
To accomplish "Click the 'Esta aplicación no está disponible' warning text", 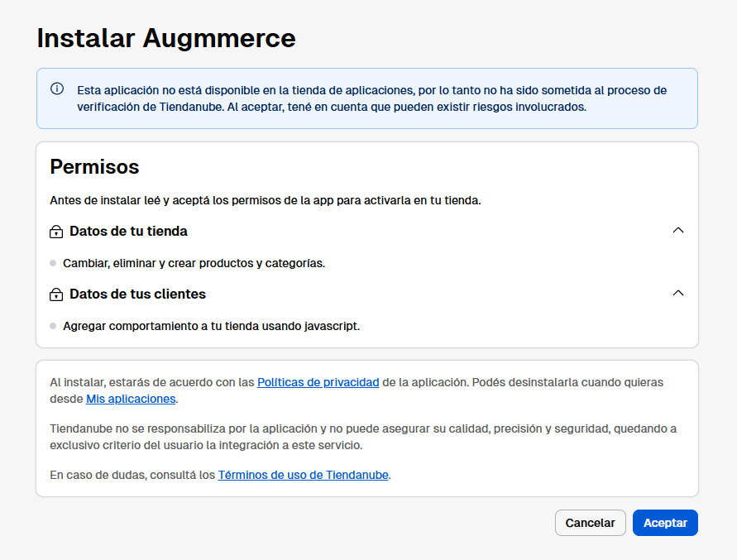I will (371, 98).
